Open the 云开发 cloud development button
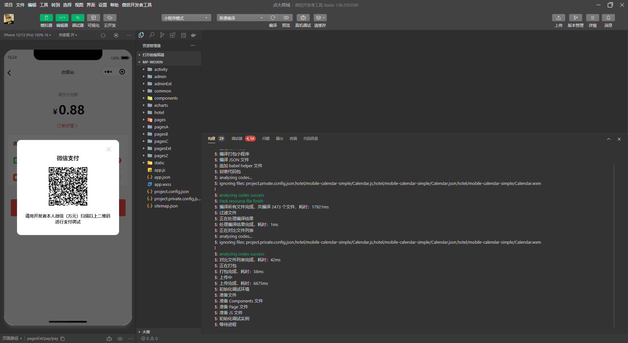This screenshot has width=628, height=343. point(110,18)
